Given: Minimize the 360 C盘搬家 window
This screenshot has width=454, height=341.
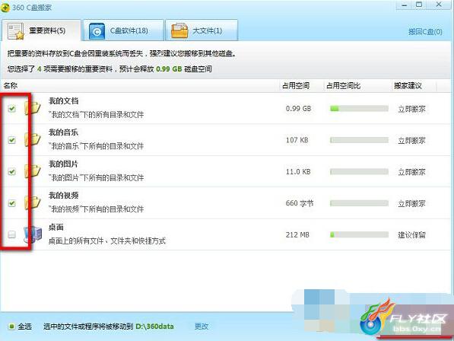Looking at the screenshot, I should tap(405, 5).
